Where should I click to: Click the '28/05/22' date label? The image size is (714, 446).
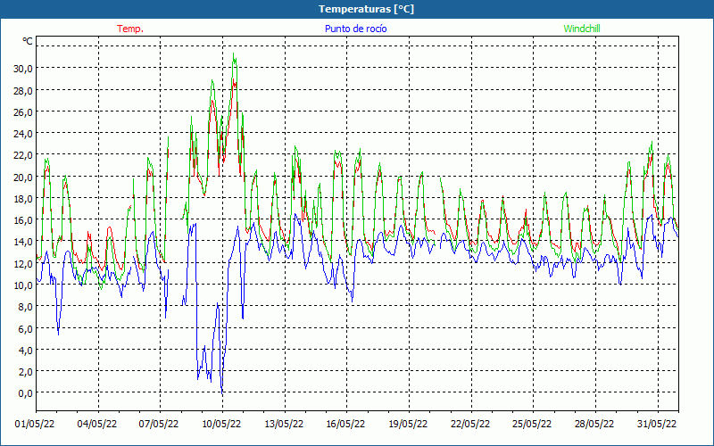(594, 424)
